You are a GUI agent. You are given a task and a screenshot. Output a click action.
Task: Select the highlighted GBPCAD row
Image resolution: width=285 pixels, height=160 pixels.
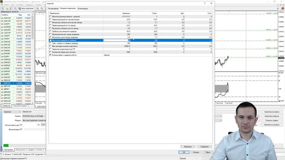(x=16, y=83)
